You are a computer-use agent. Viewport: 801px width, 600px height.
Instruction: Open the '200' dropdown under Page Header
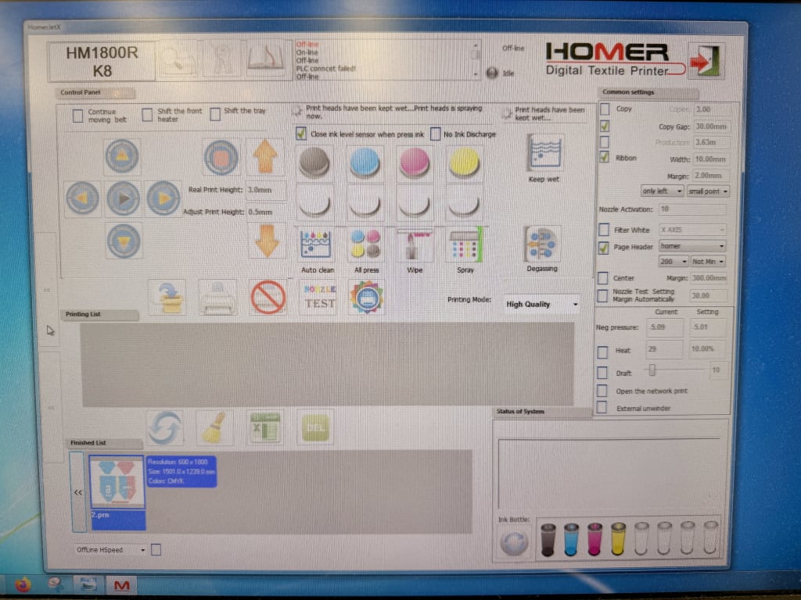click(673, 262)
